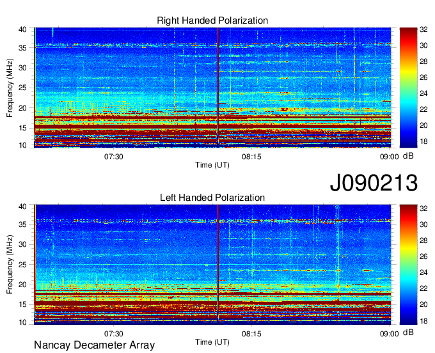The height and width of the screenshot is (353, 435).
Task: Click the 24 dB label on the top colorbar
Action: click(423, 93)
